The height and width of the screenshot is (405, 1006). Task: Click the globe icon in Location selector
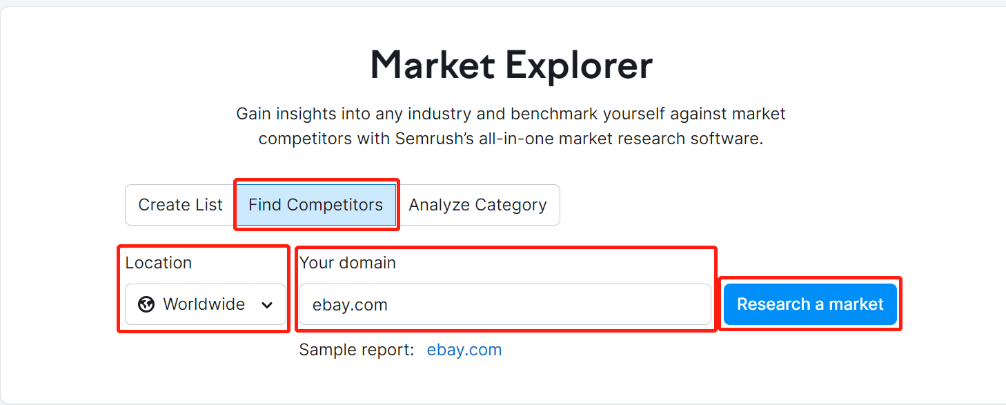coord(146,304)
